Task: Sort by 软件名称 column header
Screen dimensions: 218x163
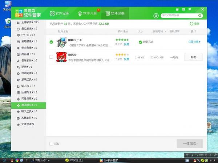Action: pos(63,32)
